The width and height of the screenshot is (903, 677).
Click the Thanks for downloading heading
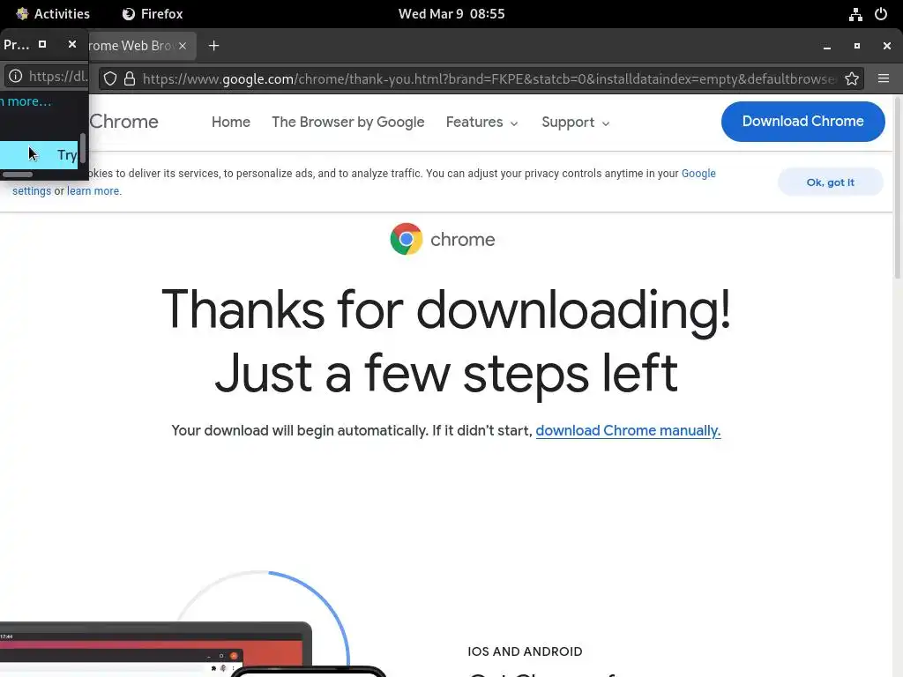pyautogui.click(x=445, y=341)
